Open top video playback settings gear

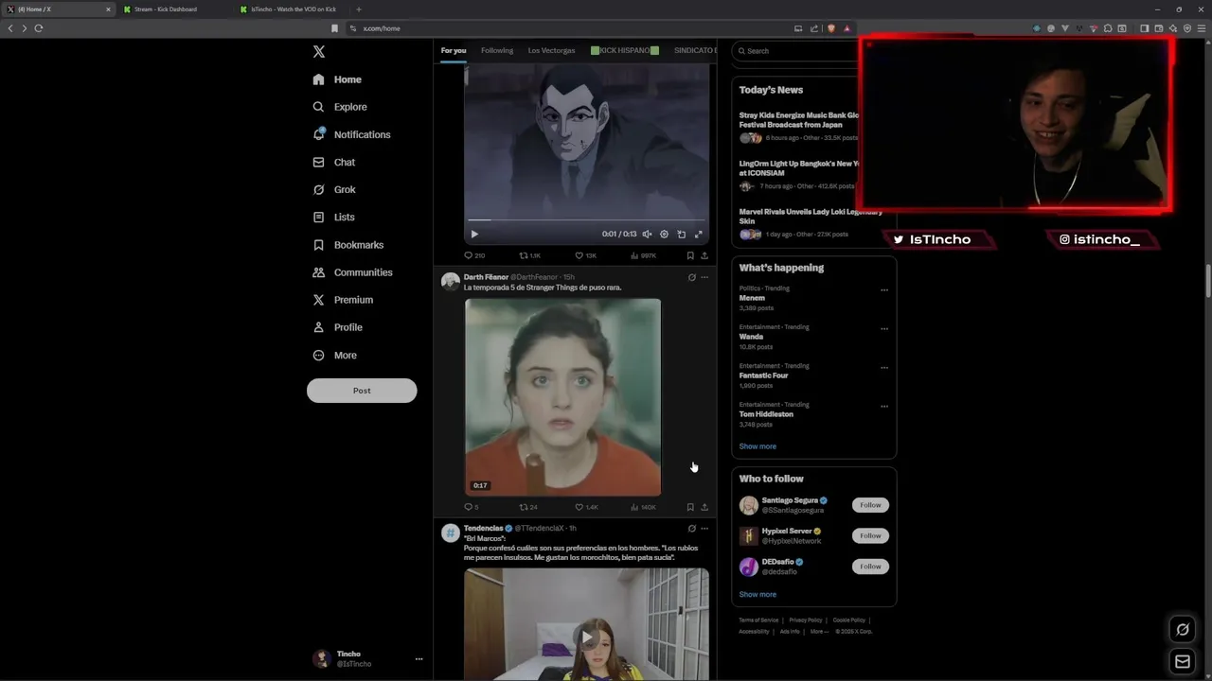coord(664,234)
